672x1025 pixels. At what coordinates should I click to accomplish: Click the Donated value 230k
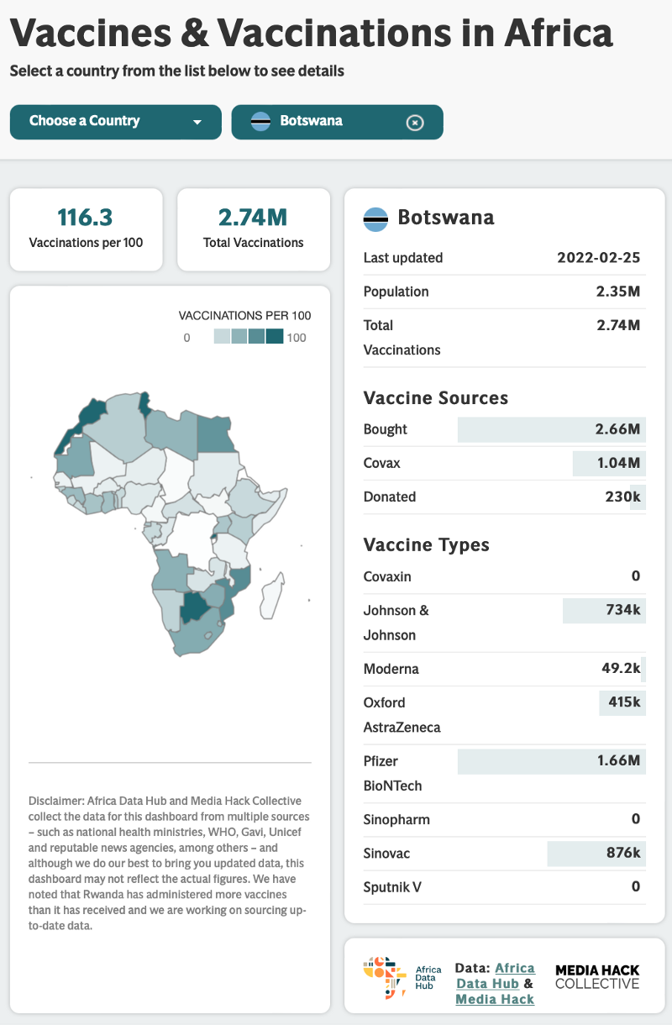click(622, 497)
